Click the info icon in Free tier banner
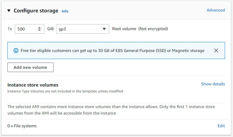233x137 pixels. (16, 50)
